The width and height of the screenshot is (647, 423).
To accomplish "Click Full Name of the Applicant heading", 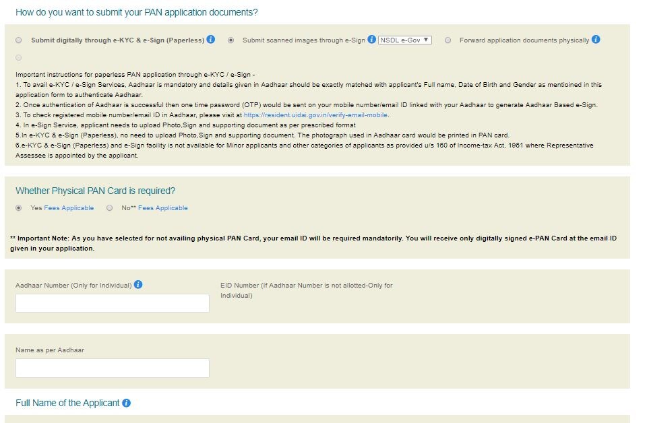I will tap(67, 403).
